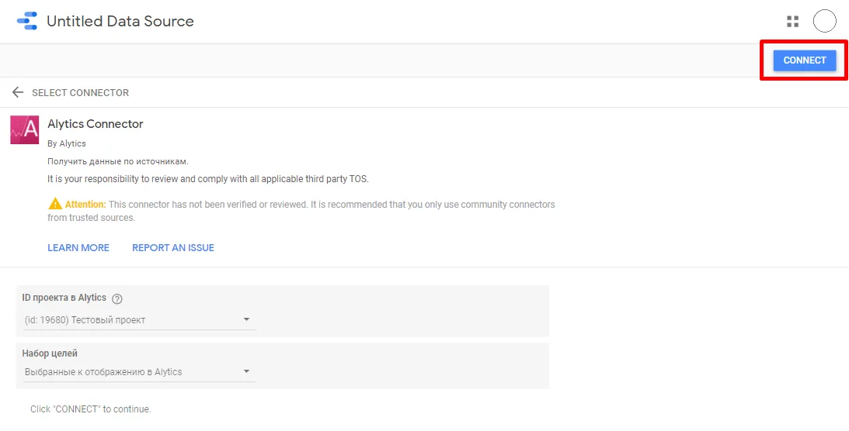Click the Alytics Connector heading text
849x431 pixels.
pos(96,124)
